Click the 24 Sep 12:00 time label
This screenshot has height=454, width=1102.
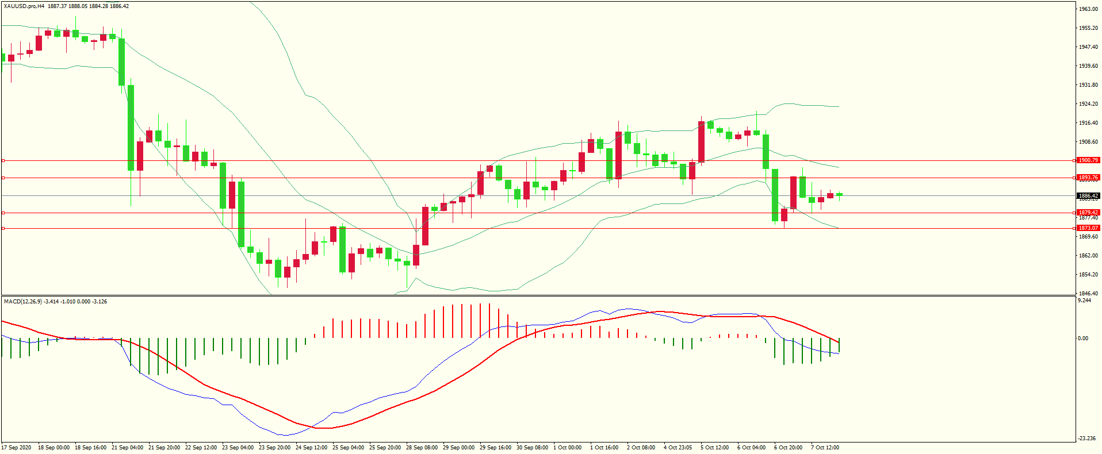coord(311,448)
